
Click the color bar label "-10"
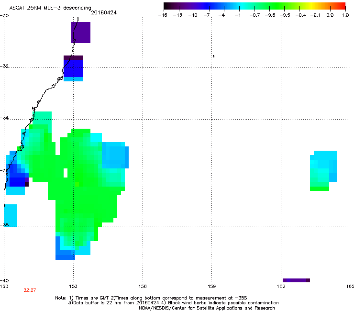coord(193,15)
